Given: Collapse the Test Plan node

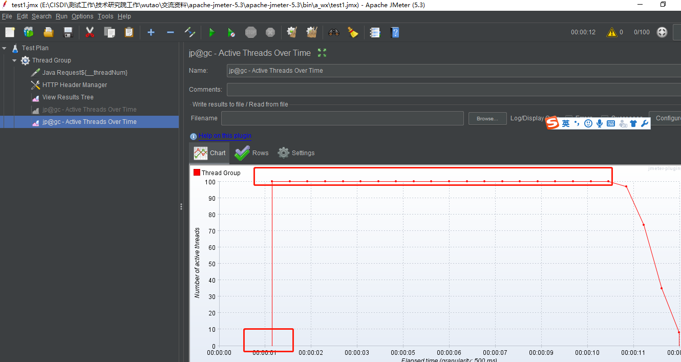Looking at the screenshot, I should (4, 48).
